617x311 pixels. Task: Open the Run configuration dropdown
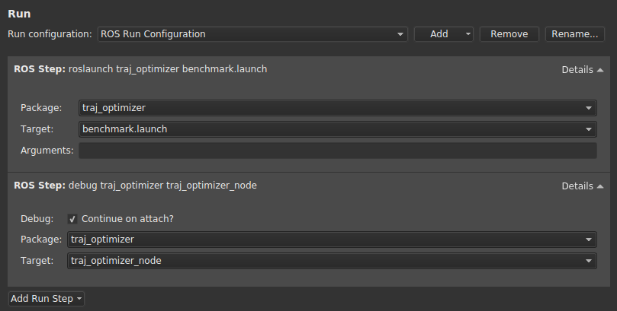click(x=252, y=34)
